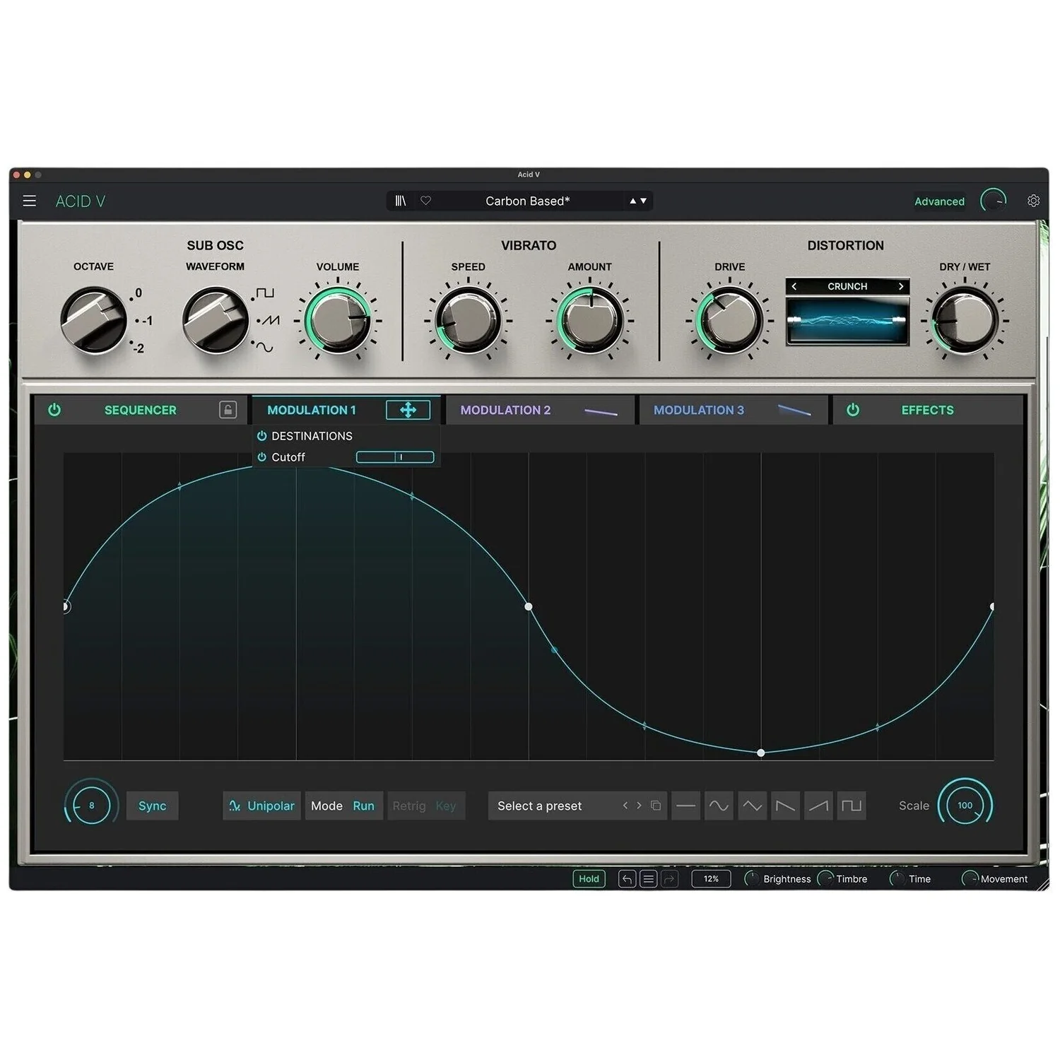1060x1060 pixels.
Task: Click the sequencer lock icon
Action: click(228, 410)
